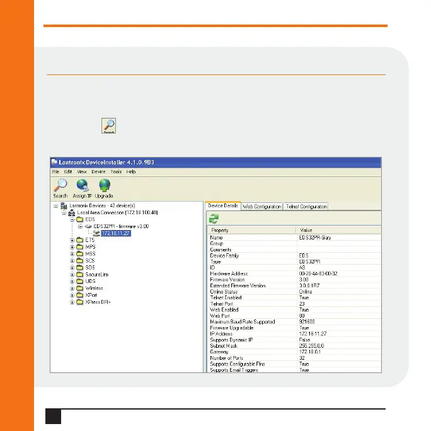431x431 pixels.
Task: Click the Hardware Address value 00-20-4A-83-00-32
Action: 318,273
